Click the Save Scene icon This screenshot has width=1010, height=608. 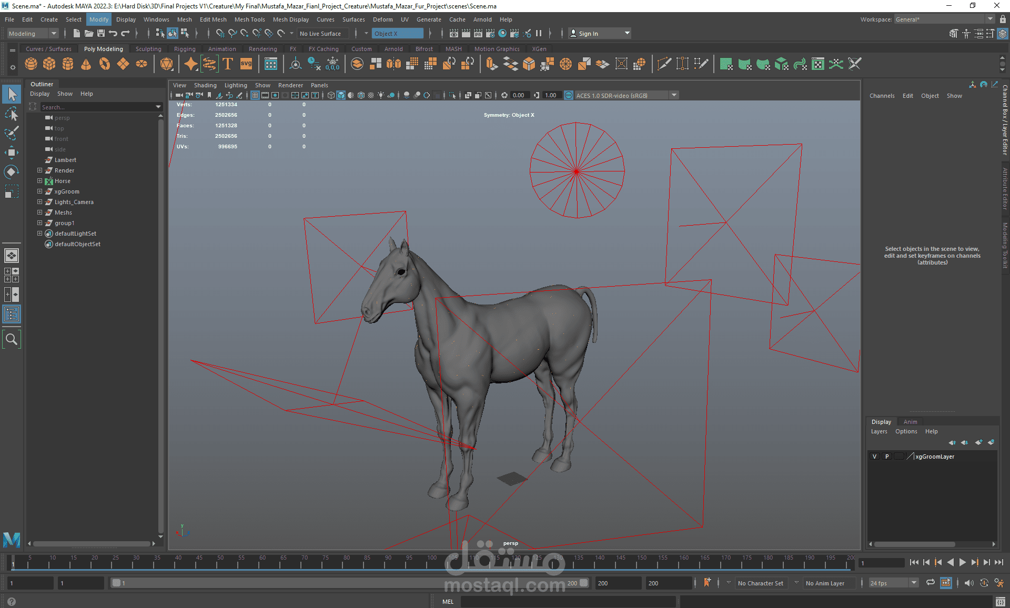coord(101,33)
